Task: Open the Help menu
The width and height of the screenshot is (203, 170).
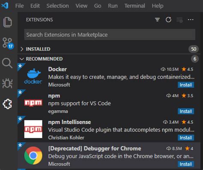Action: (158, 6)
